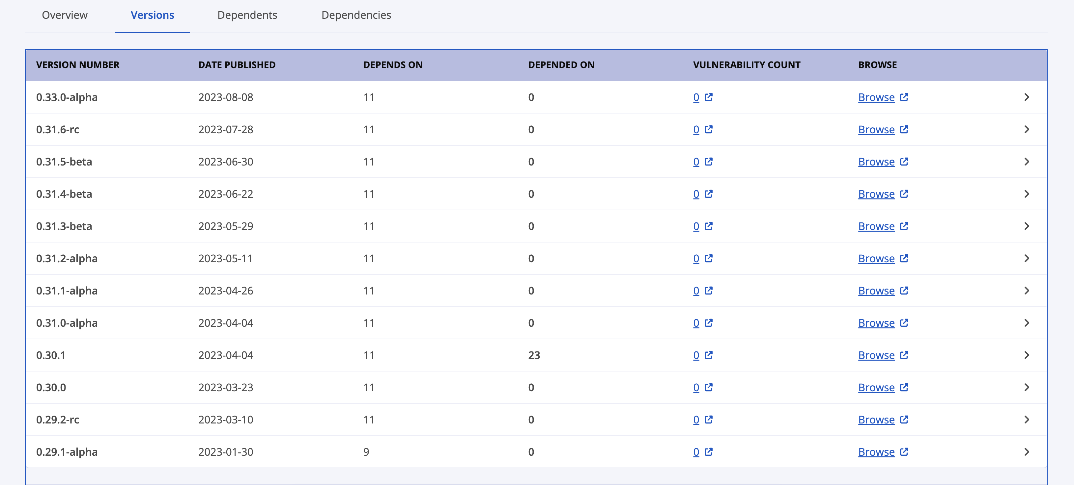Expand the 0.29.1-alpha row chevron
The width and height of the screenshot is (1074, 485).
click(1027, 452)
